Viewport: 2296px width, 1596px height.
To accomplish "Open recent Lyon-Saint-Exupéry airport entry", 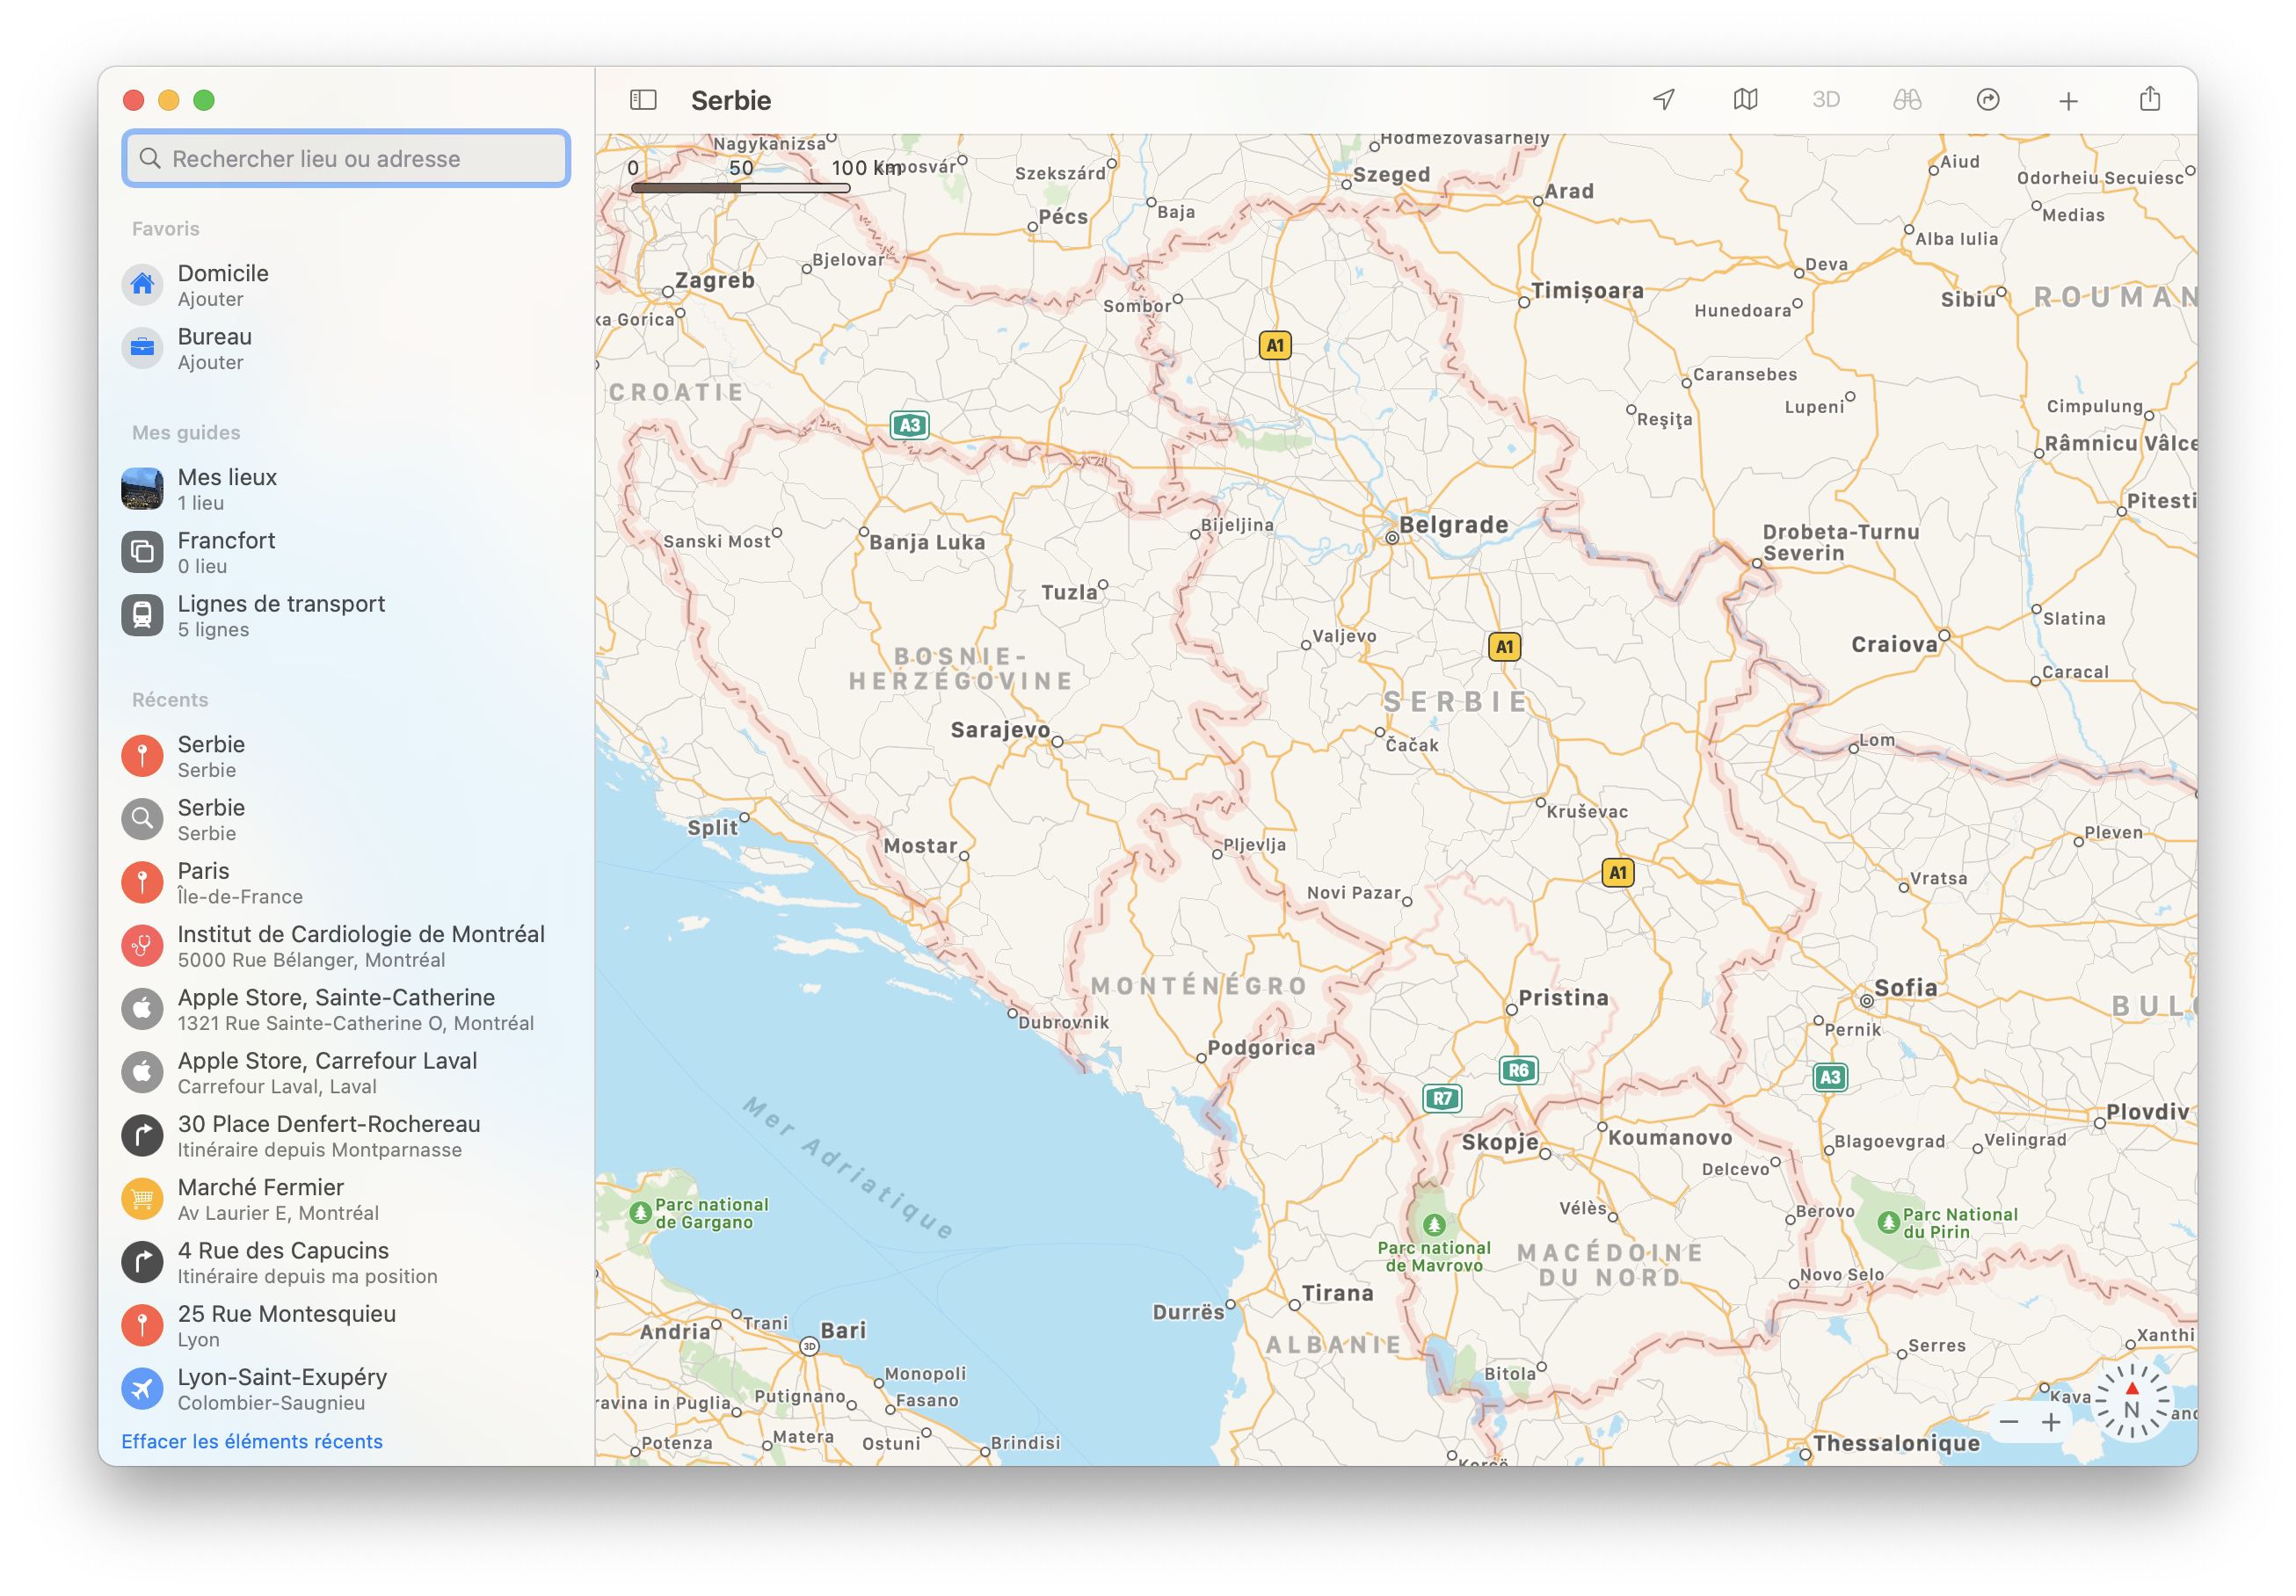I will 282,1388.
